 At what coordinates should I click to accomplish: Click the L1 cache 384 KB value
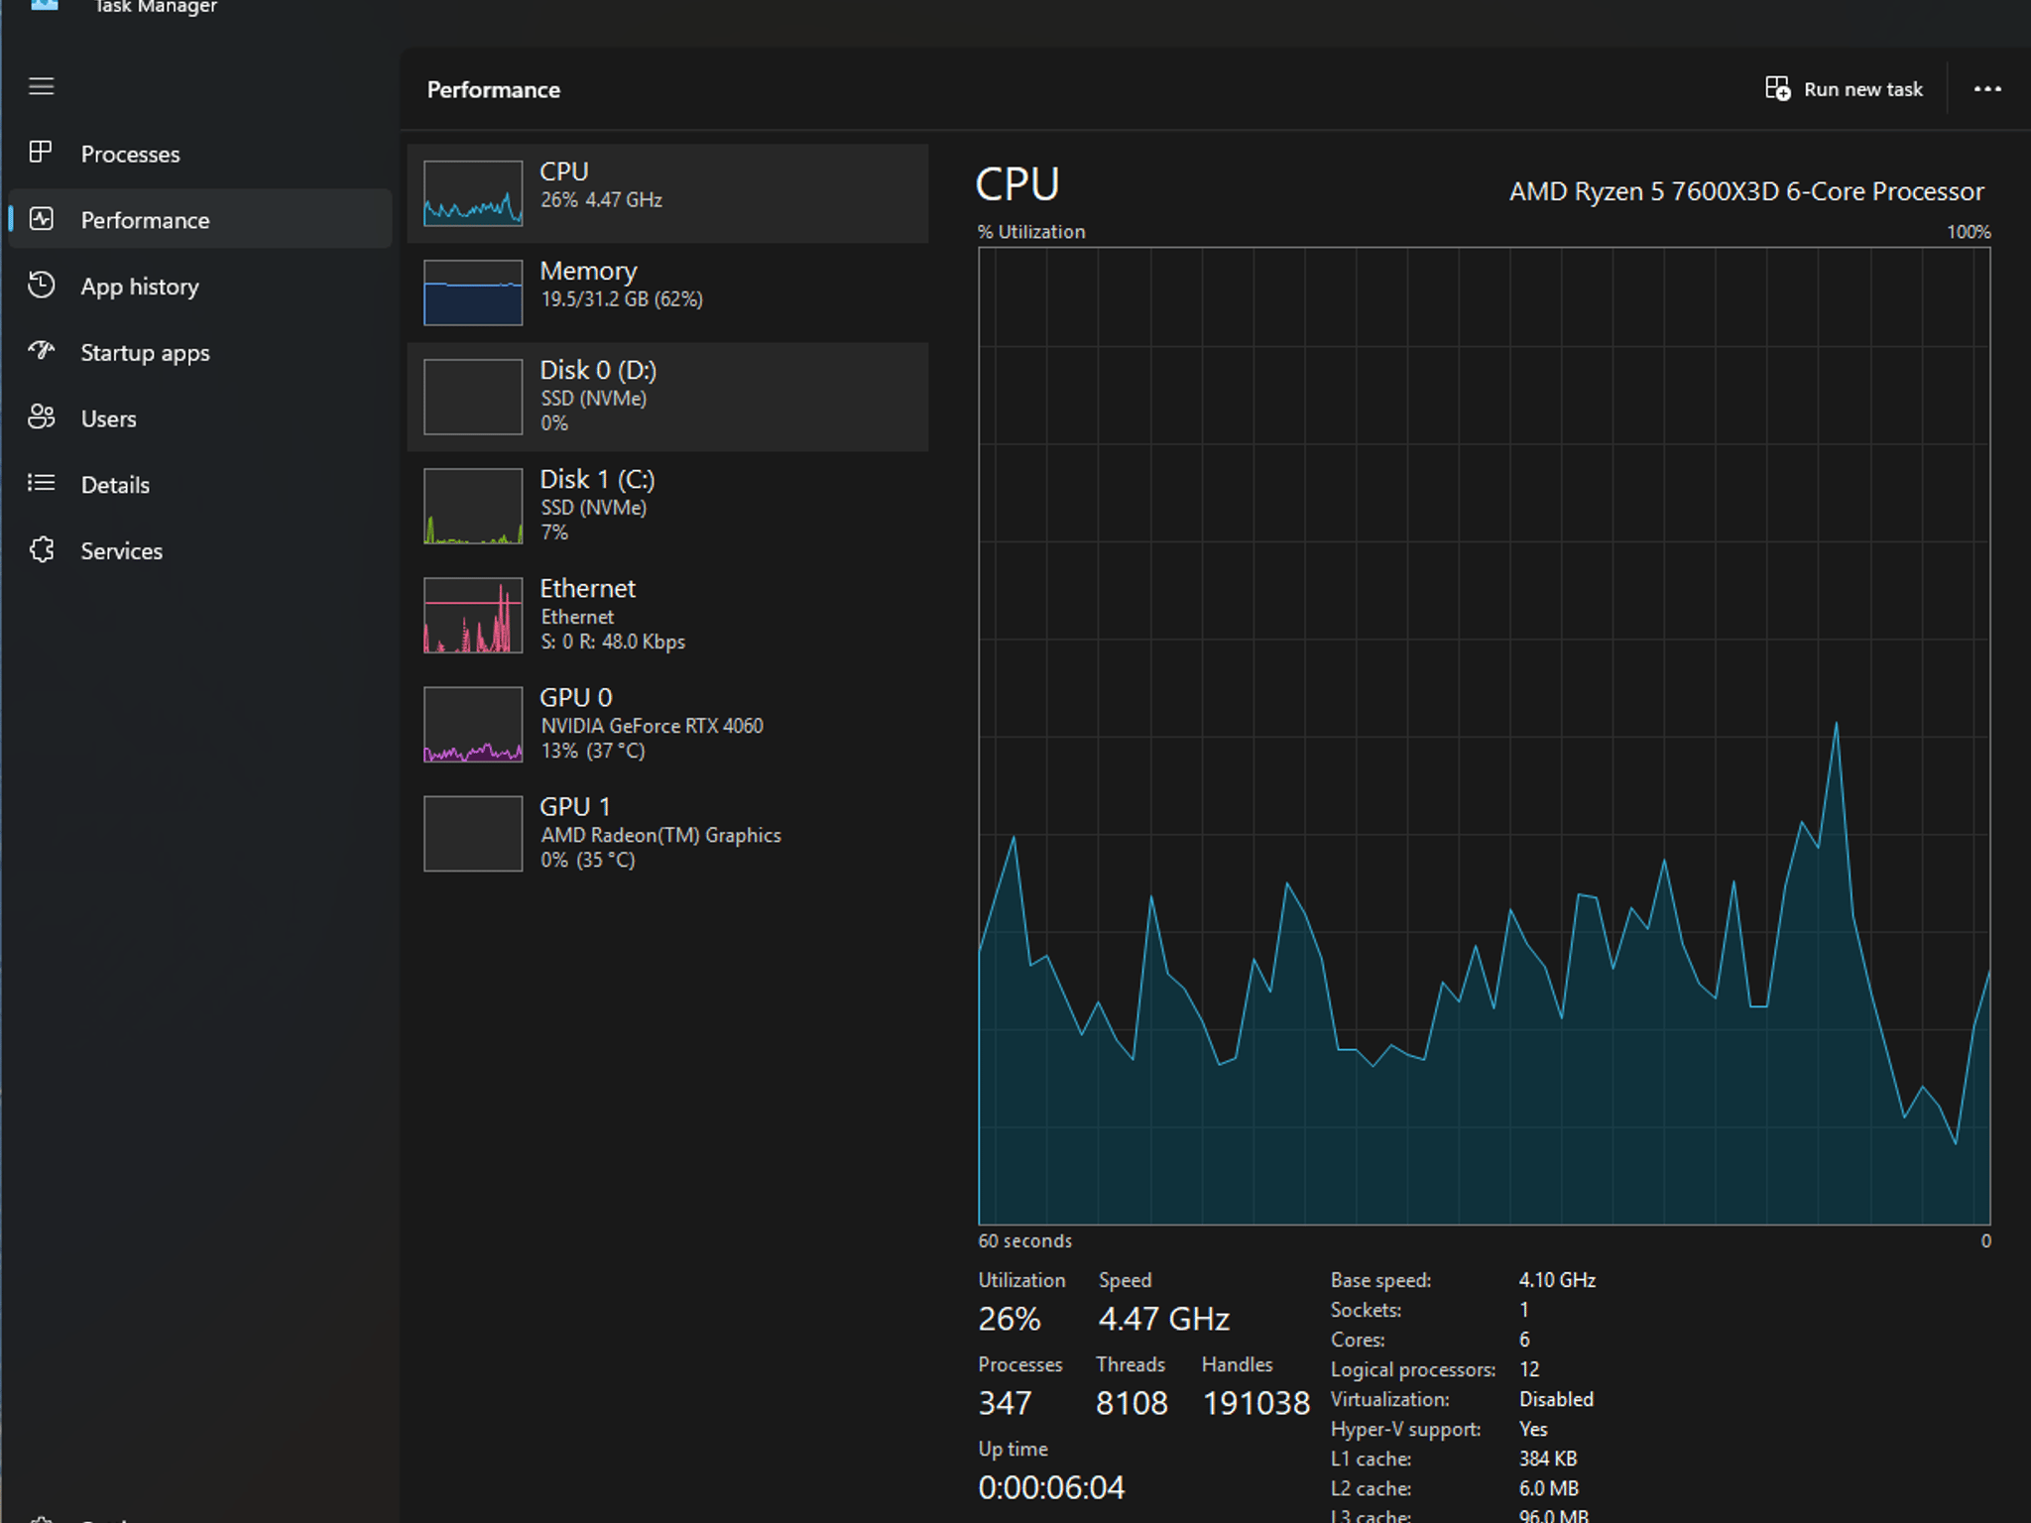1548,1459
